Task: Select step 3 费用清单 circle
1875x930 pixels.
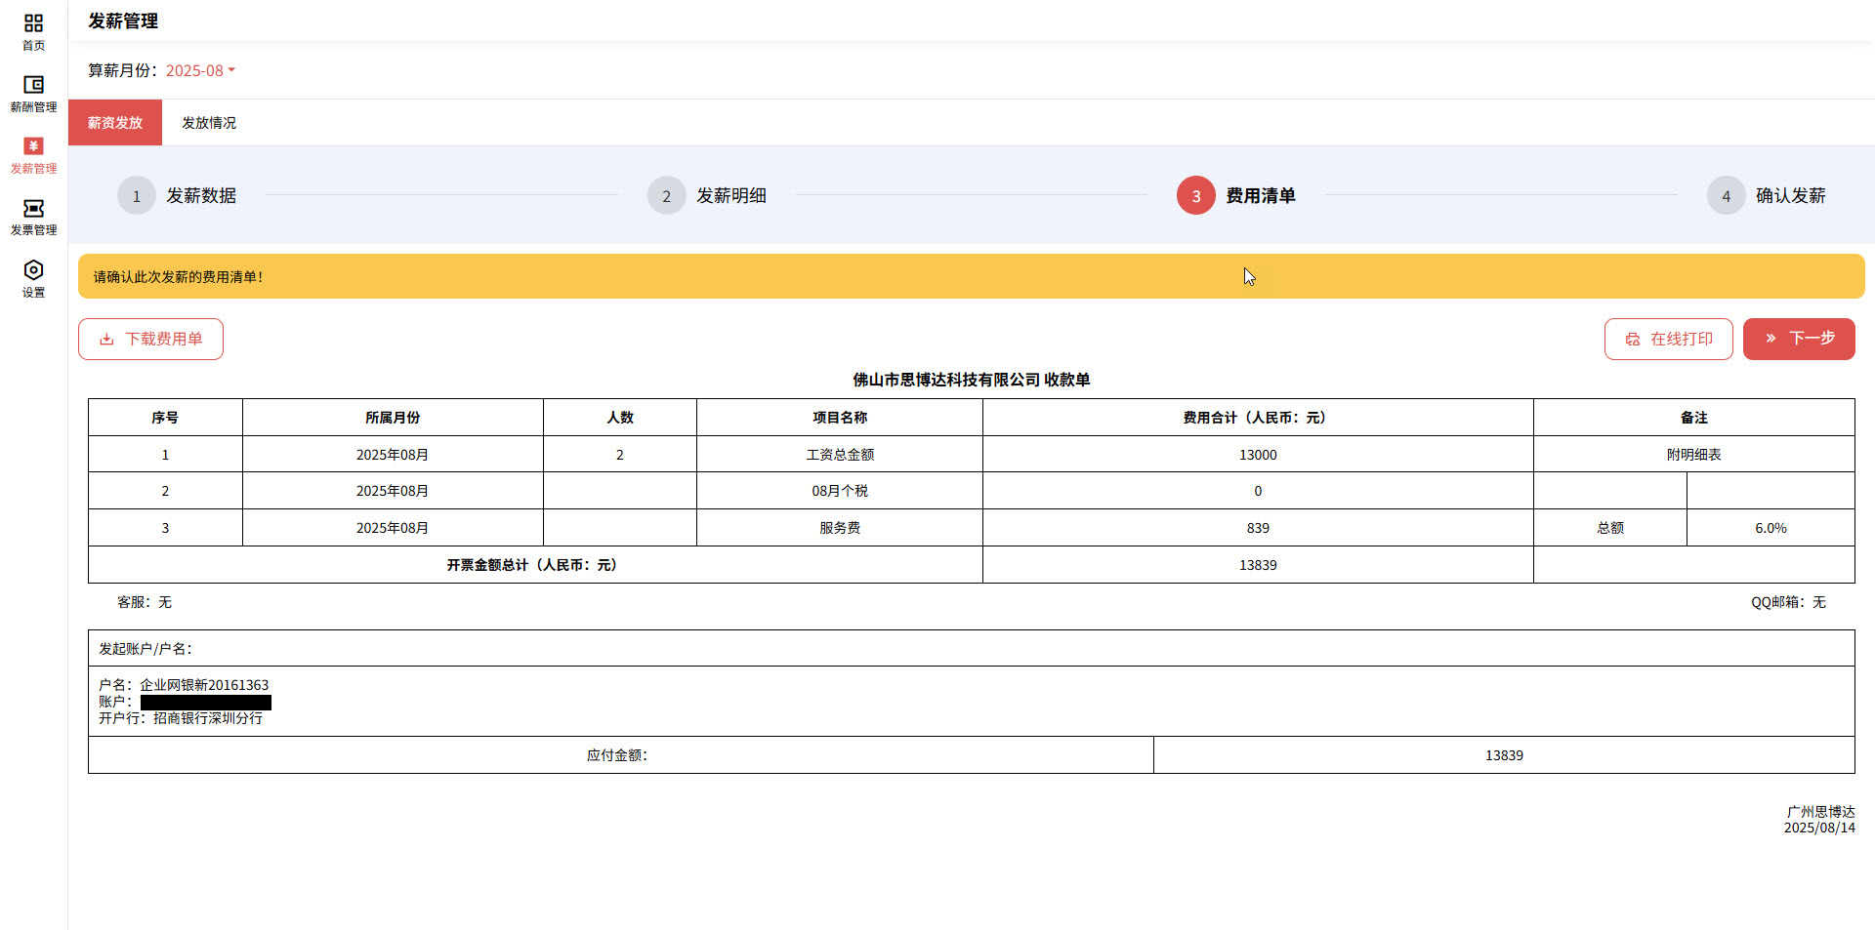Action: pyautogui.click(x=1195, y=196)
